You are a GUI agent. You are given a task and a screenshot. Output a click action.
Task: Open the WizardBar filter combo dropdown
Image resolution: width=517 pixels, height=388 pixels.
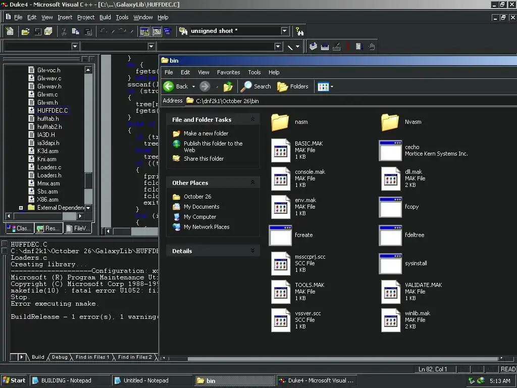pyautogui.click(x=151, y=46)
